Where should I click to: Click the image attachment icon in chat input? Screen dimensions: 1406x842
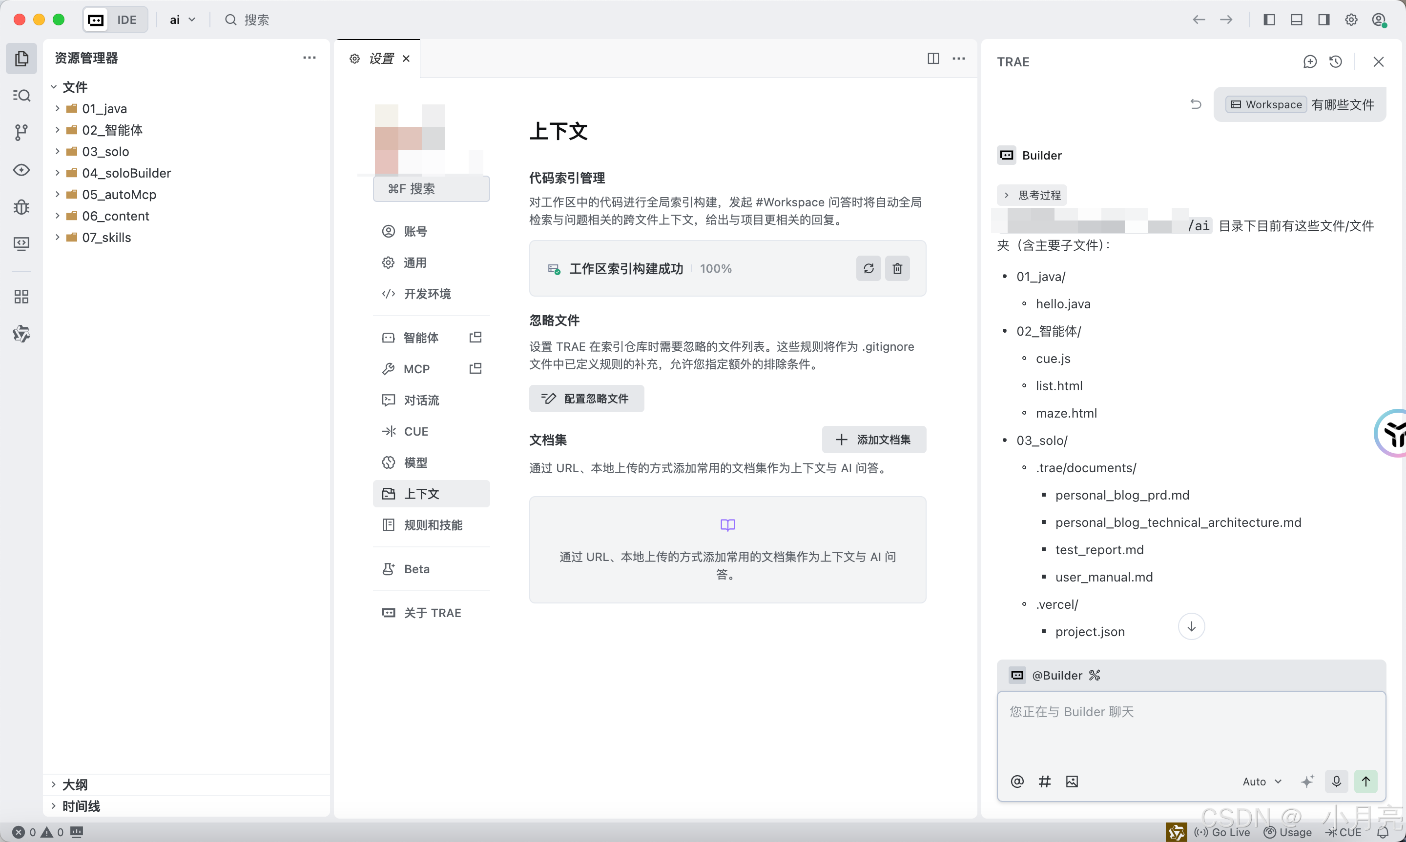(1072, 782)
